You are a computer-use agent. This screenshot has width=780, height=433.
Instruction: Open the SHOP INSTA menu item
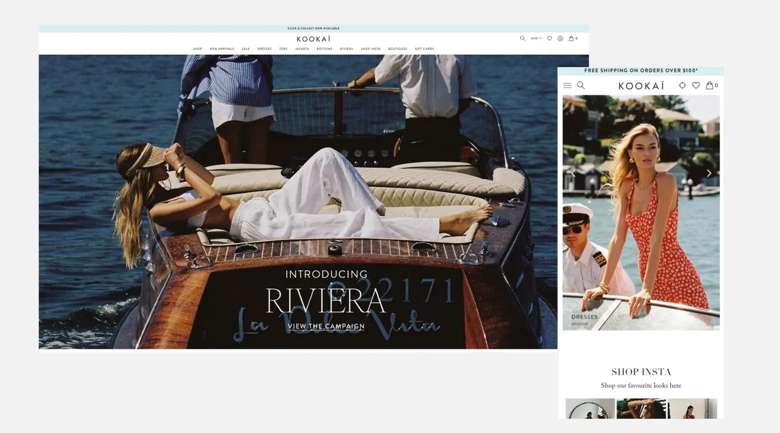[370, 49]
